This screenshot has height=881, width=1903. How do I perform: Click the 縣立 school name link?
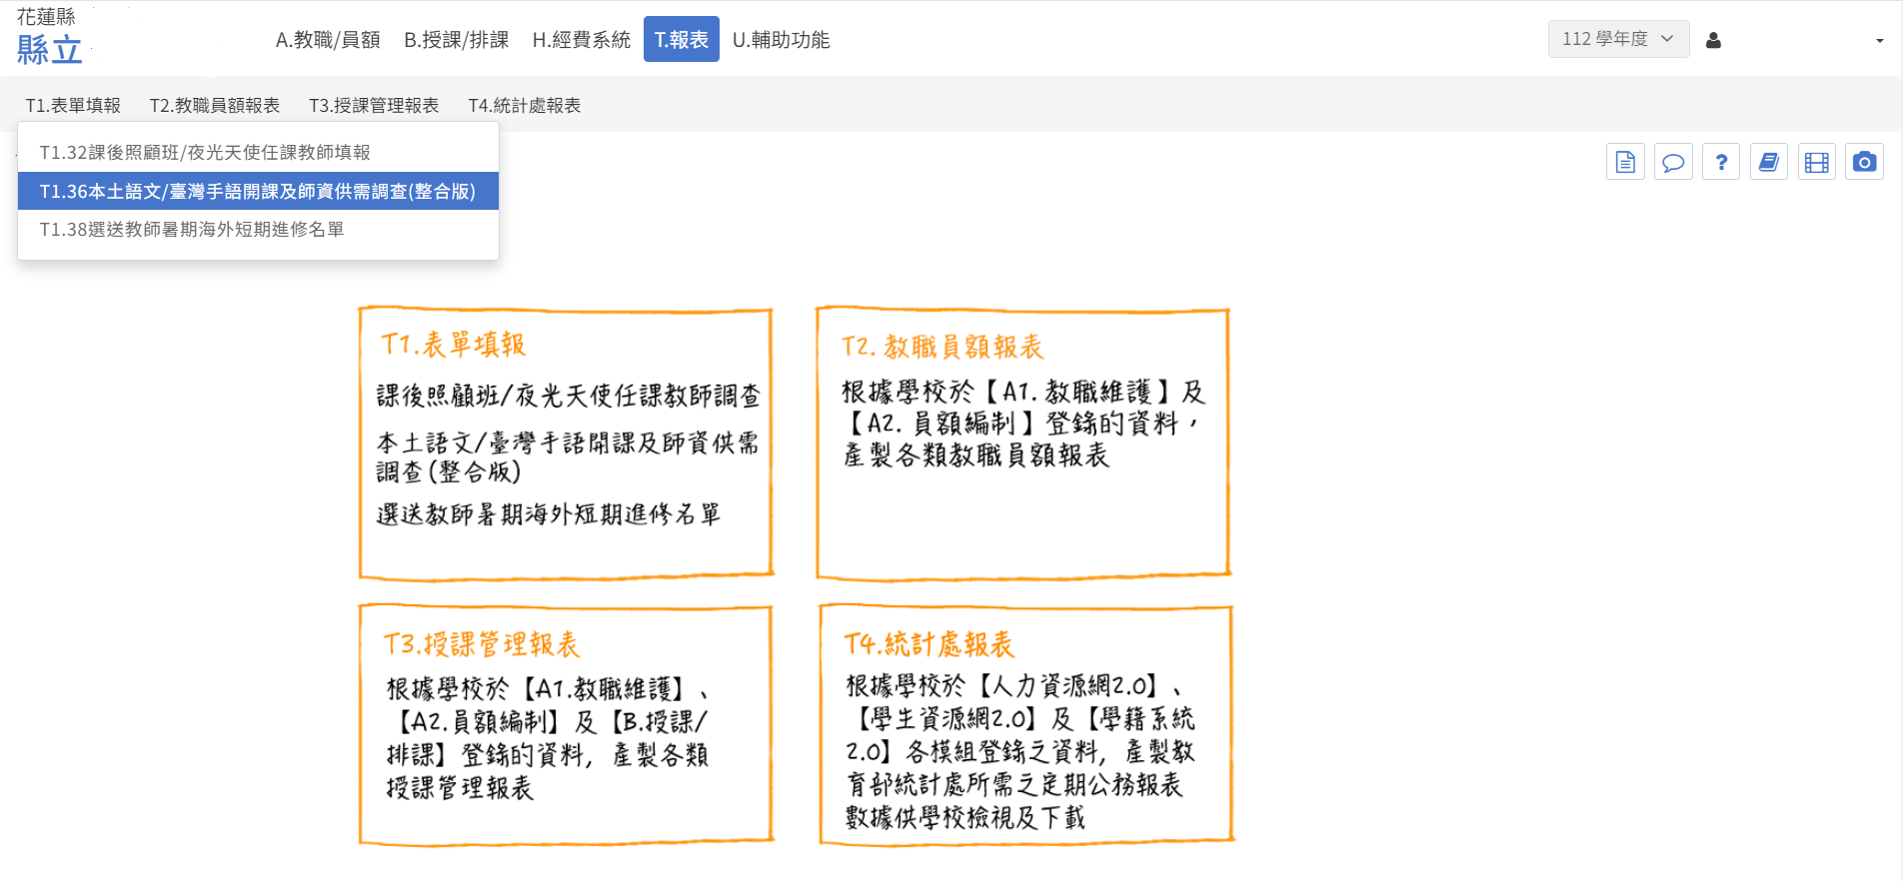pos(50,49)
